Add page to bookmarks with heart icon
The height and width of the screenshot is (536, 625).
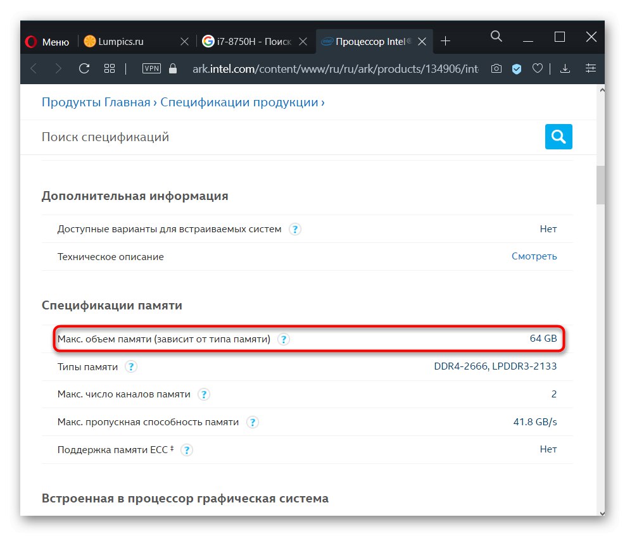pyautogui.click(x=537, y=68)
